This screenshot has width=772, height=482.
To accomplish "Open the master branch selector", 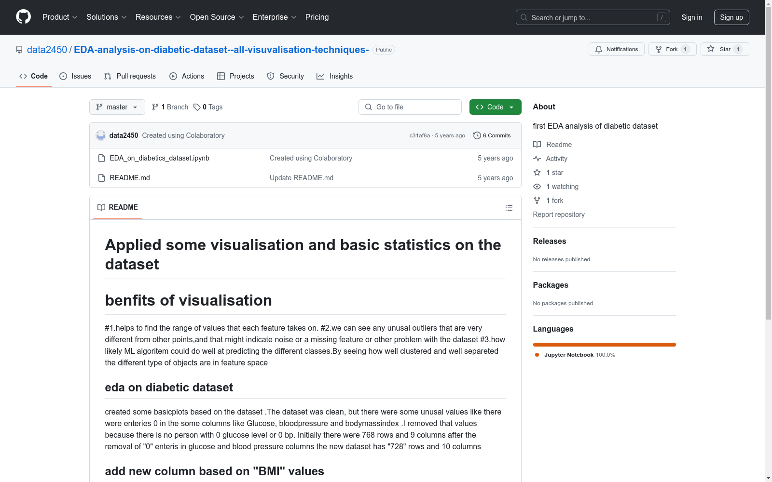I will [x=117, y=107].
